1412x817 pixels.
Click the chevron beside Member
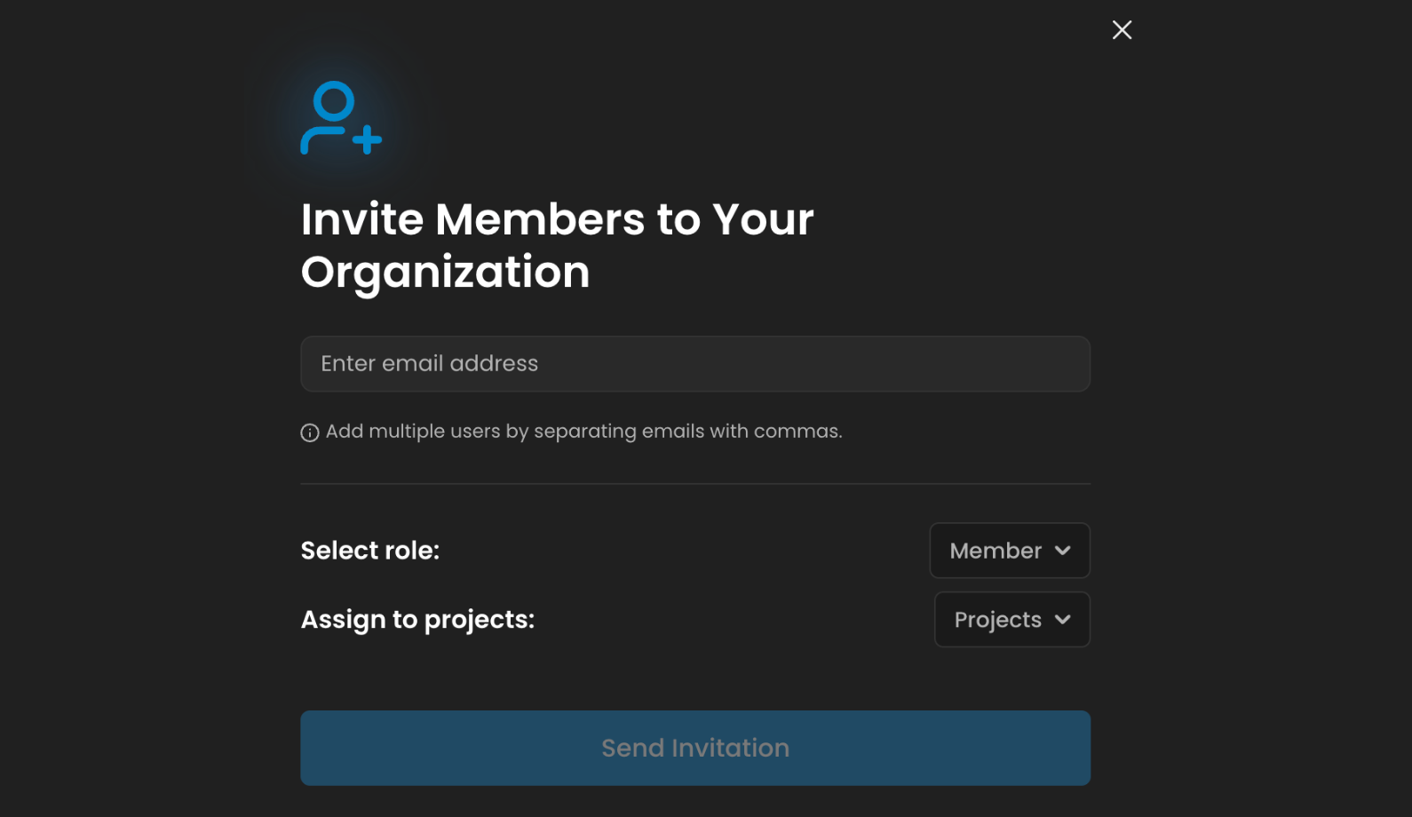click(1063, 551)
